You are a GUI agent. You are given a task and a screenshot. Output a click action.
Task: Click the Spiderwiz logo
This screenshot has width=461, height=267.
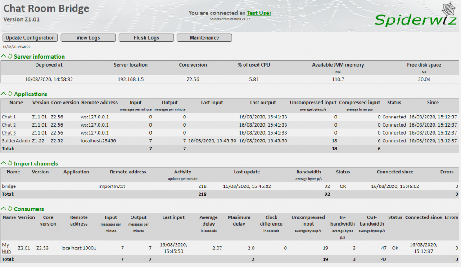(x=416, y=15)
